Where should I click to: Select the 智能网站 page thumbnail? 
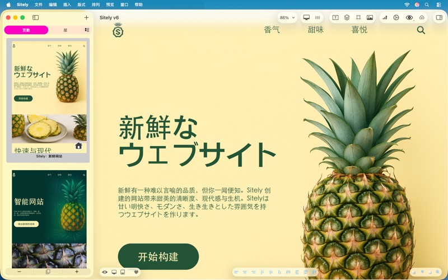[x=49, y=219]
